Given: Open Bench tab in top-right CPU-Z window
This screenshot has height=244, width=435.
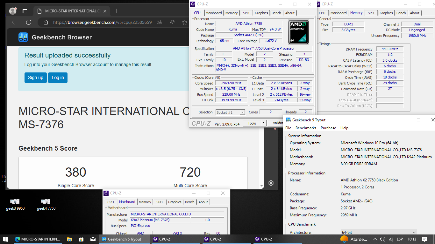Looking at the screenshot, I should point(401,13).
